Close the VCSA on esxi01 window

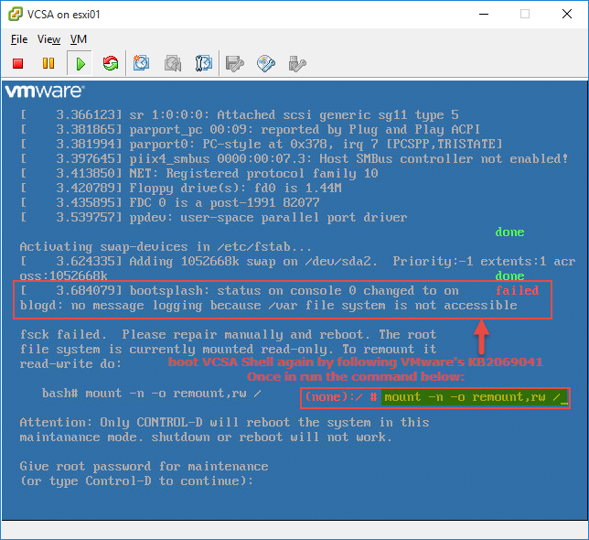pos(566,15)
